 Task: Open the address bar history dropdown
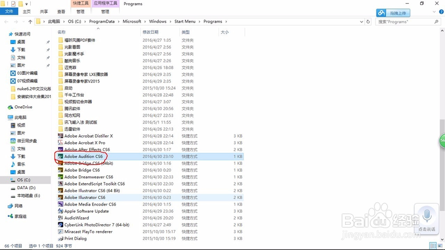point(361,21)
